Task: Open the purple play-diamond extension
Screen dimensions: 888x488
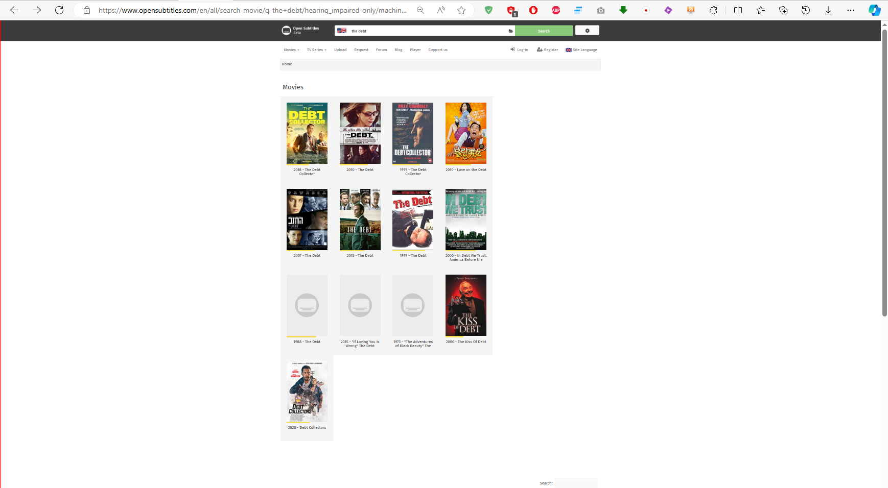Action: 668,10
